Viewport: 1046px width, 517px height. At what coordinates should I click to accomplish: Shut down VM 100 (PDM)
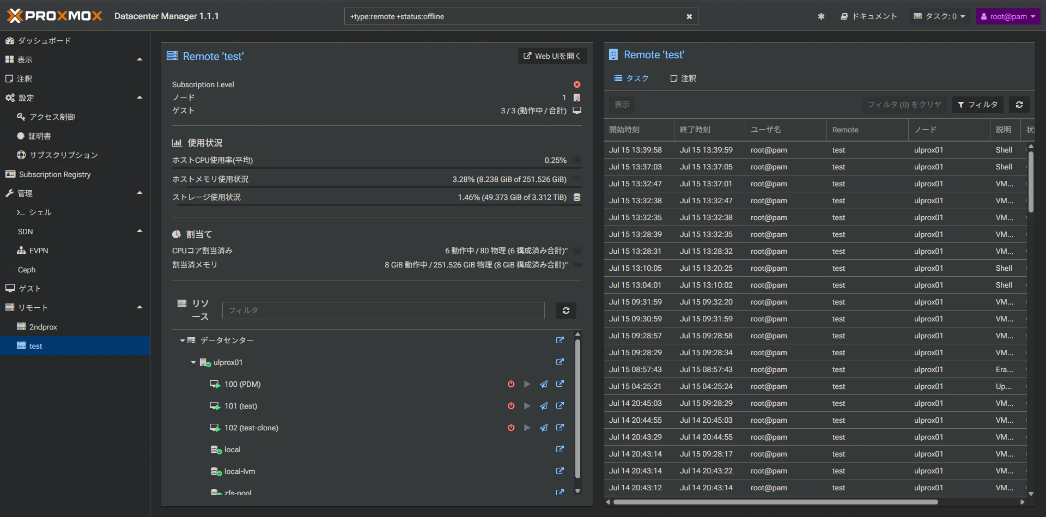click(511, 384)
